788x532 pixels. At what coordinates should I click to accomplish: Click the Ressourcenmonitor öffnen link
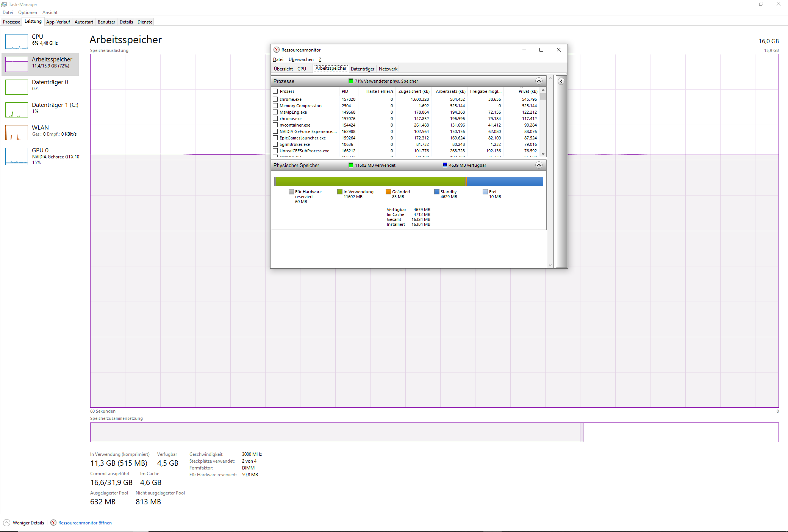(x=85, y=523)
